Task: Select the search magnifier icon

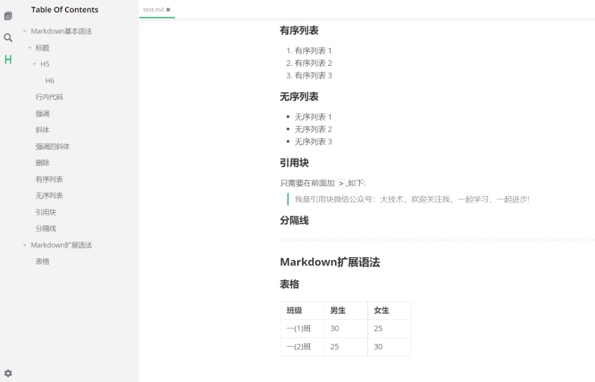Action: 8,37
